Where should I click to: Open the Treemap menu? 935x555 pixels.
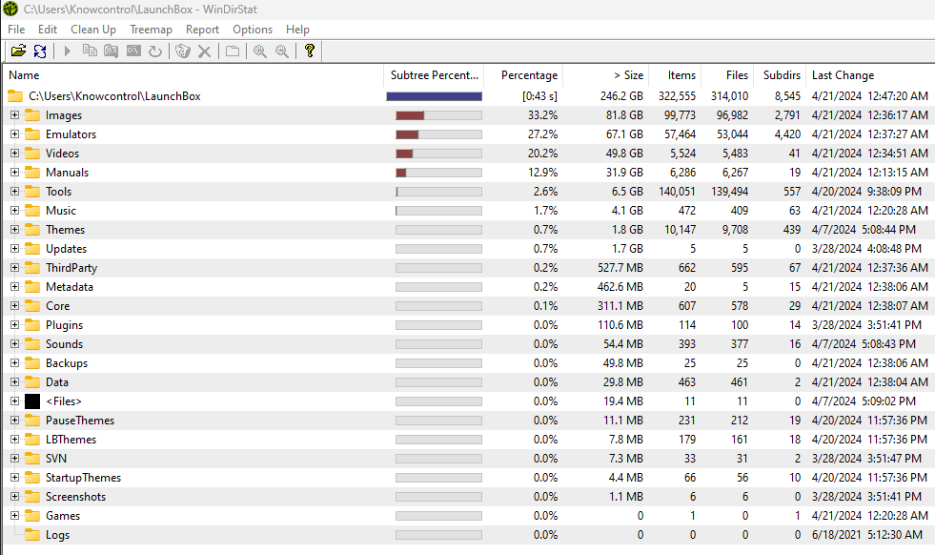151,30
